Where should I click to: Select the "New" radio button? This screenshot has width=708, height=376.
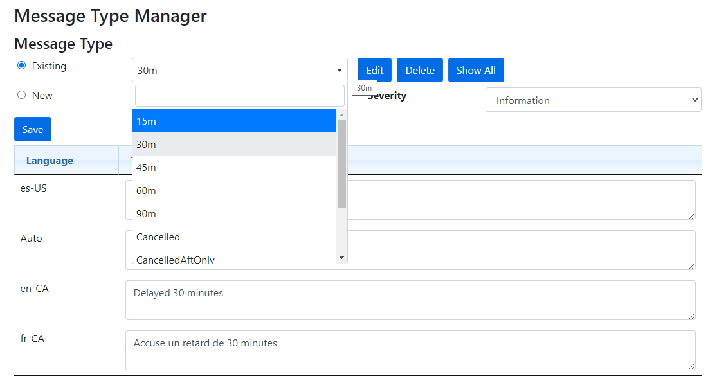pyautogui.click(x=20, y=95)
